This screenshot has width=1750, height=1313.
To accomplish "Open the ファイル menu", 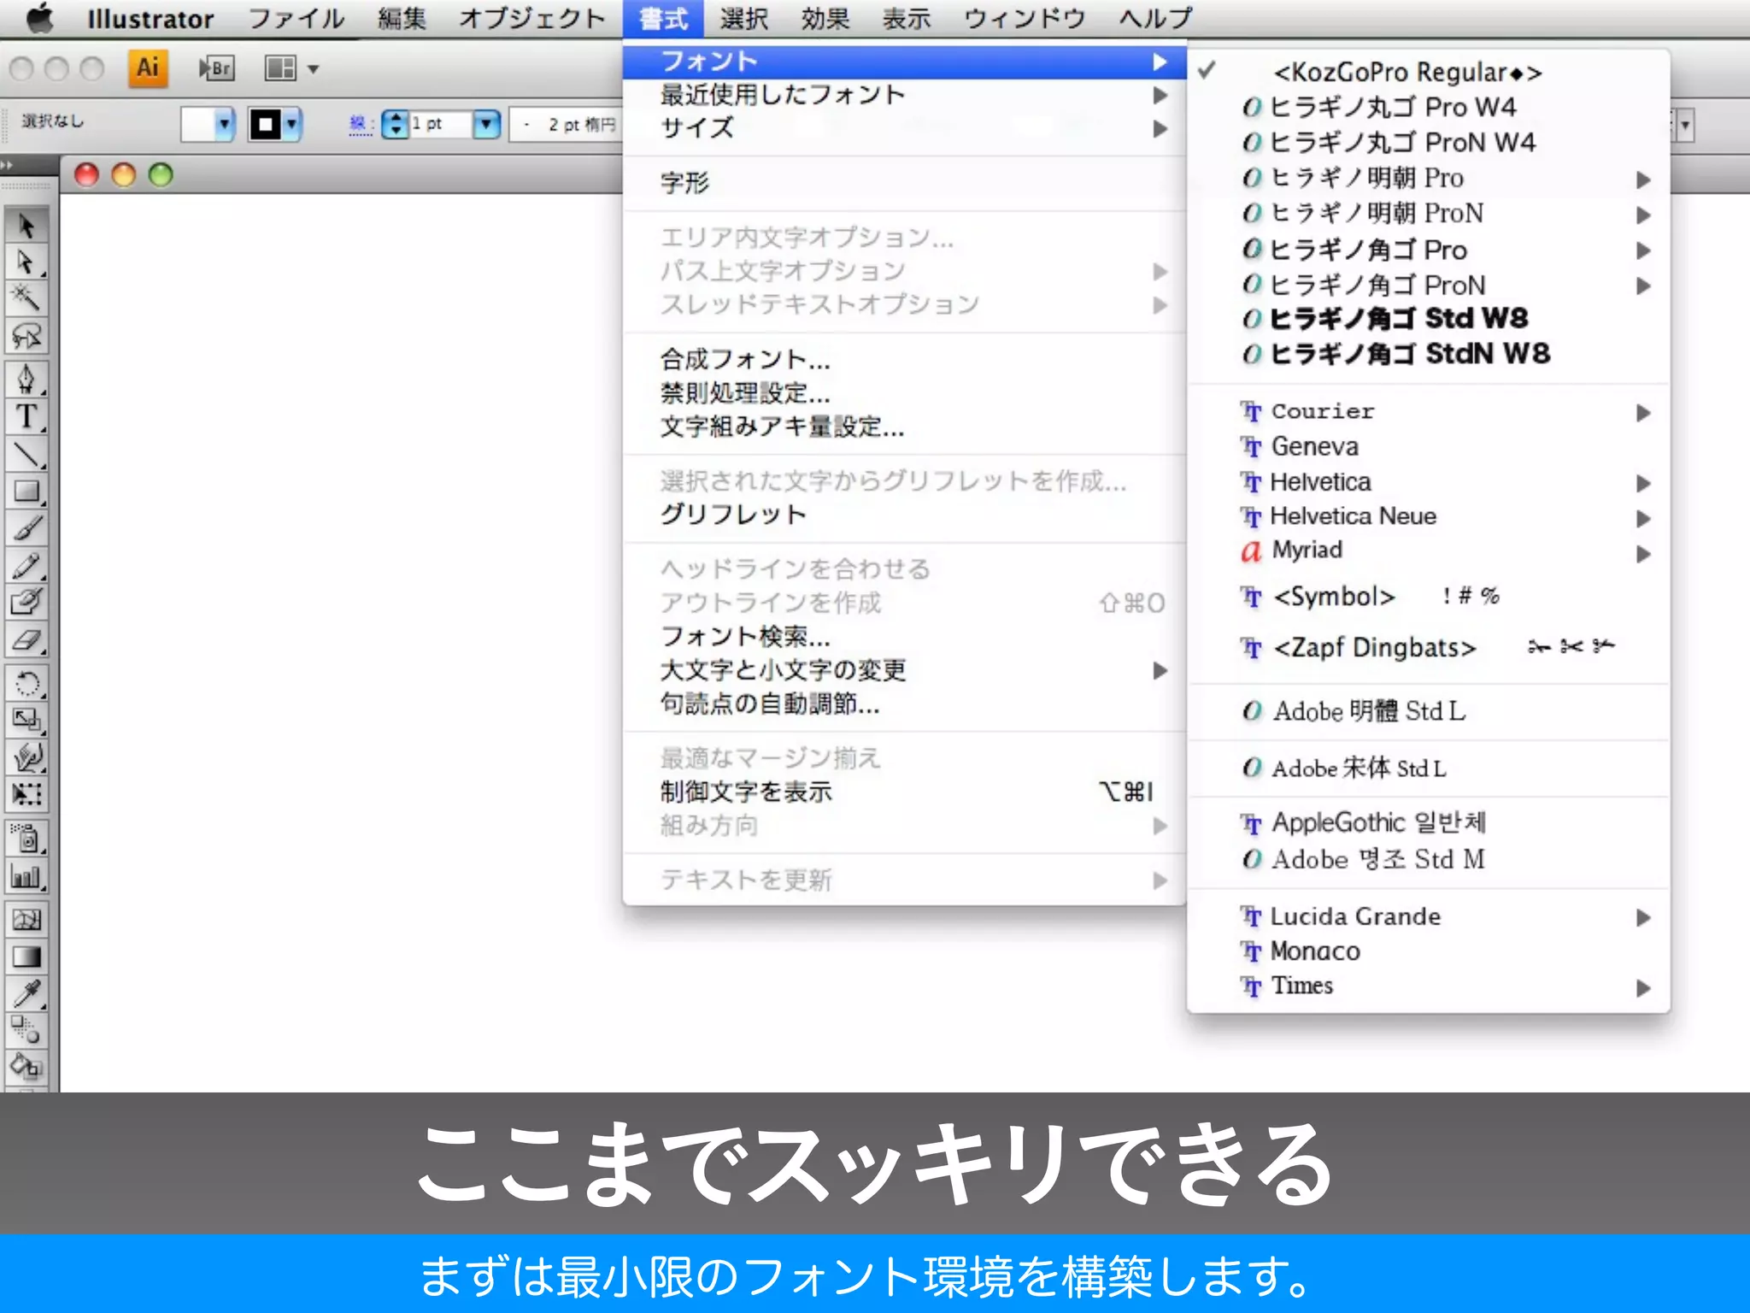I will point(296,19).
